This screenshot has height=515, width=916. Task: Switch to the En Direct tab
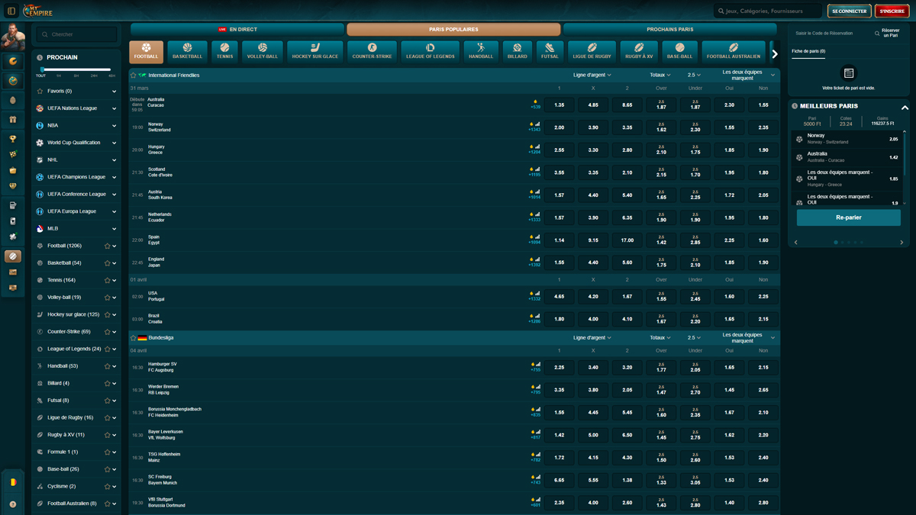(x=237, y=29)
